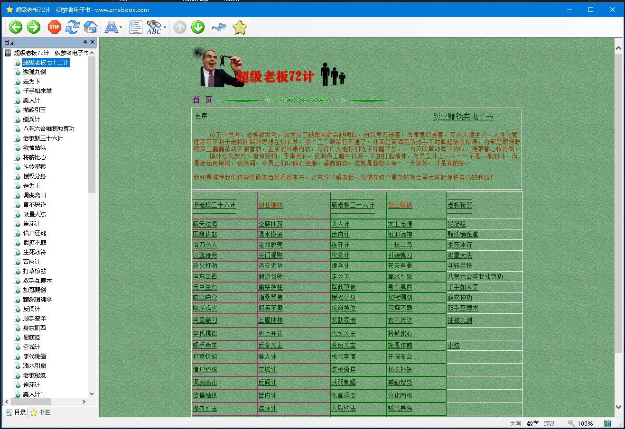The height and width of the screenshot is (429, 625).
Task: Open the font size dropdown arrow
Action: (121, 27)
